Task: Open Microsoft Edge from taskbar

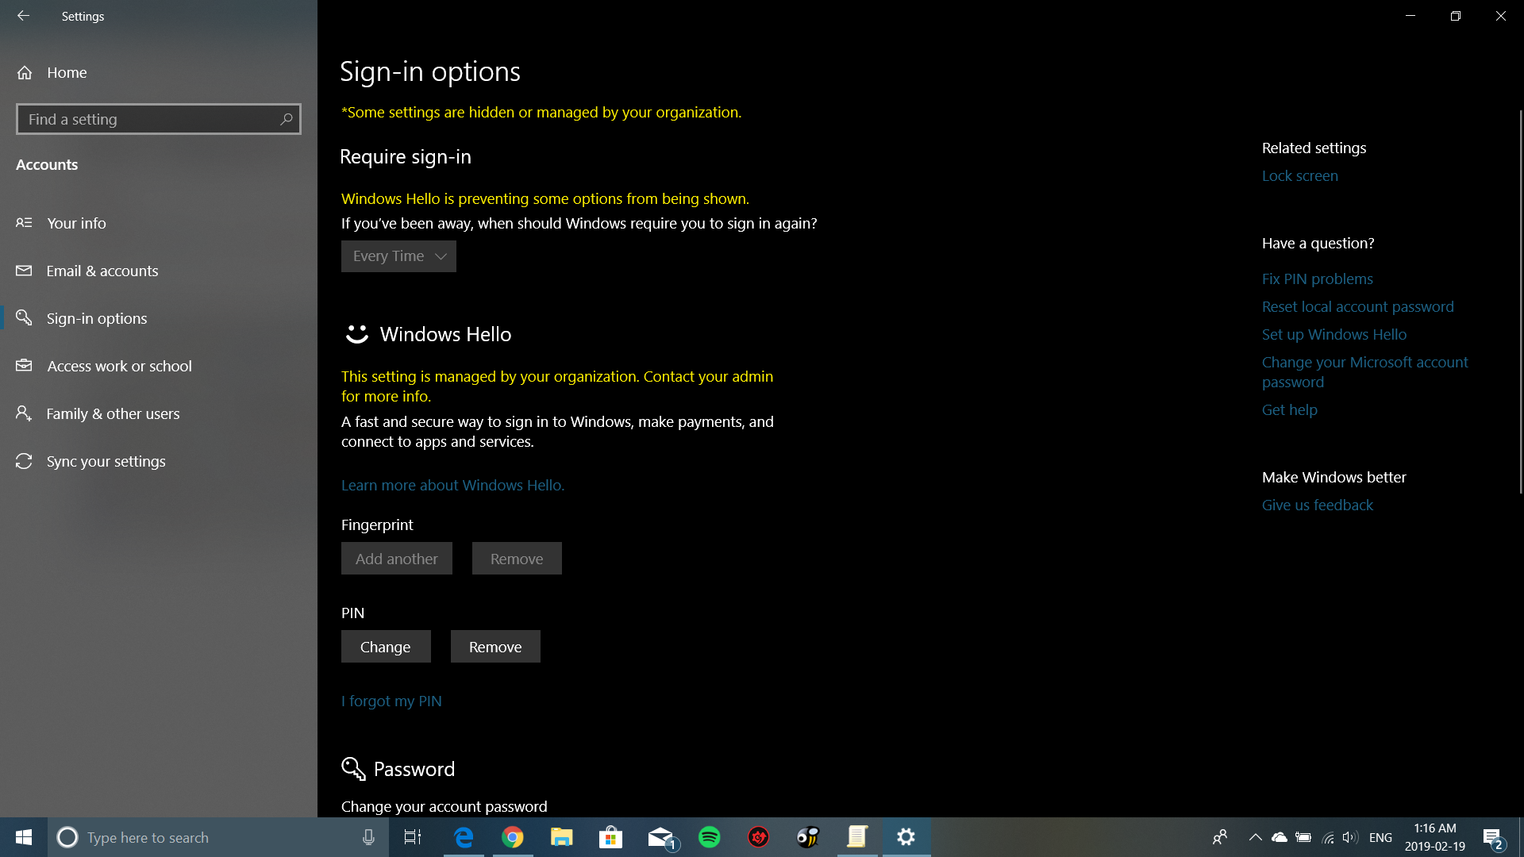Action: 464,837
